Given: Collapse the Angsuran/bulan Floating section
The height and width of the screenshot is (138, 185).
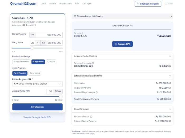Looking at the screenshot, I should [170, 56].
